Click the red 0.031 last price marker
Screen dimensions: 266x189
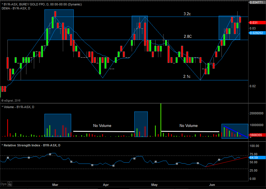pos(257,23)
